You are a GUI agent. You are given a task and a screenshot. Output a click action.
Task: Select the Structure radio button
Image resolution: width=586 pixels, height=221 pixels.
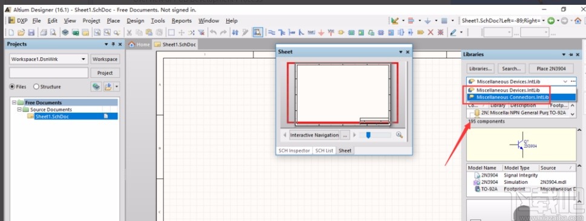tap(36, 87)
